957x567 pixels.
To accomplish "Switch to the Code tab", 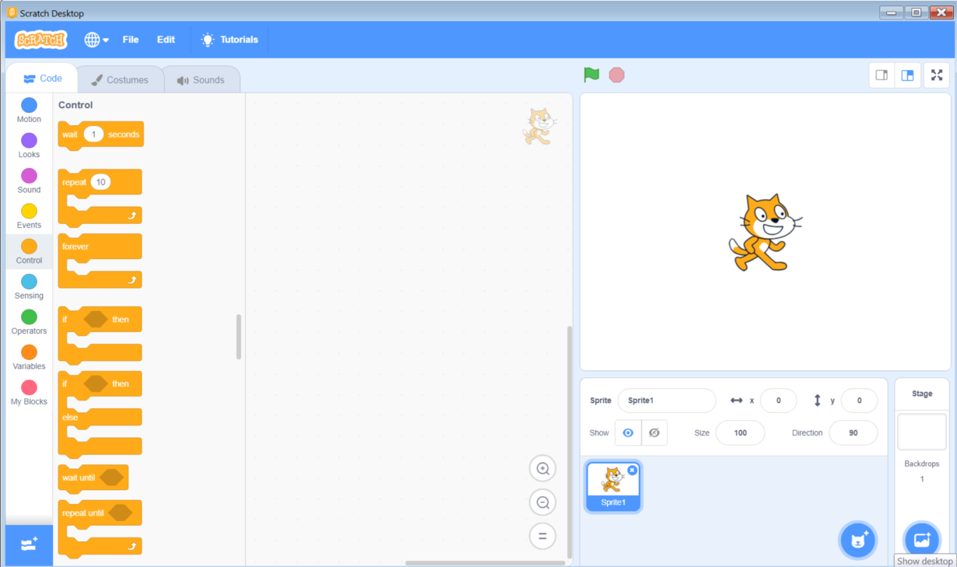I will [x=42, y=79].
